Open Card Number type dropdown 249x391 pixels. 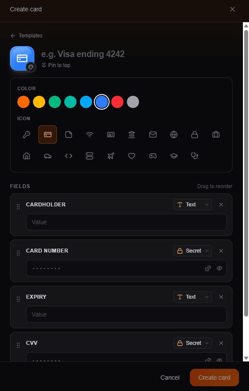click(x=193, y=251)
